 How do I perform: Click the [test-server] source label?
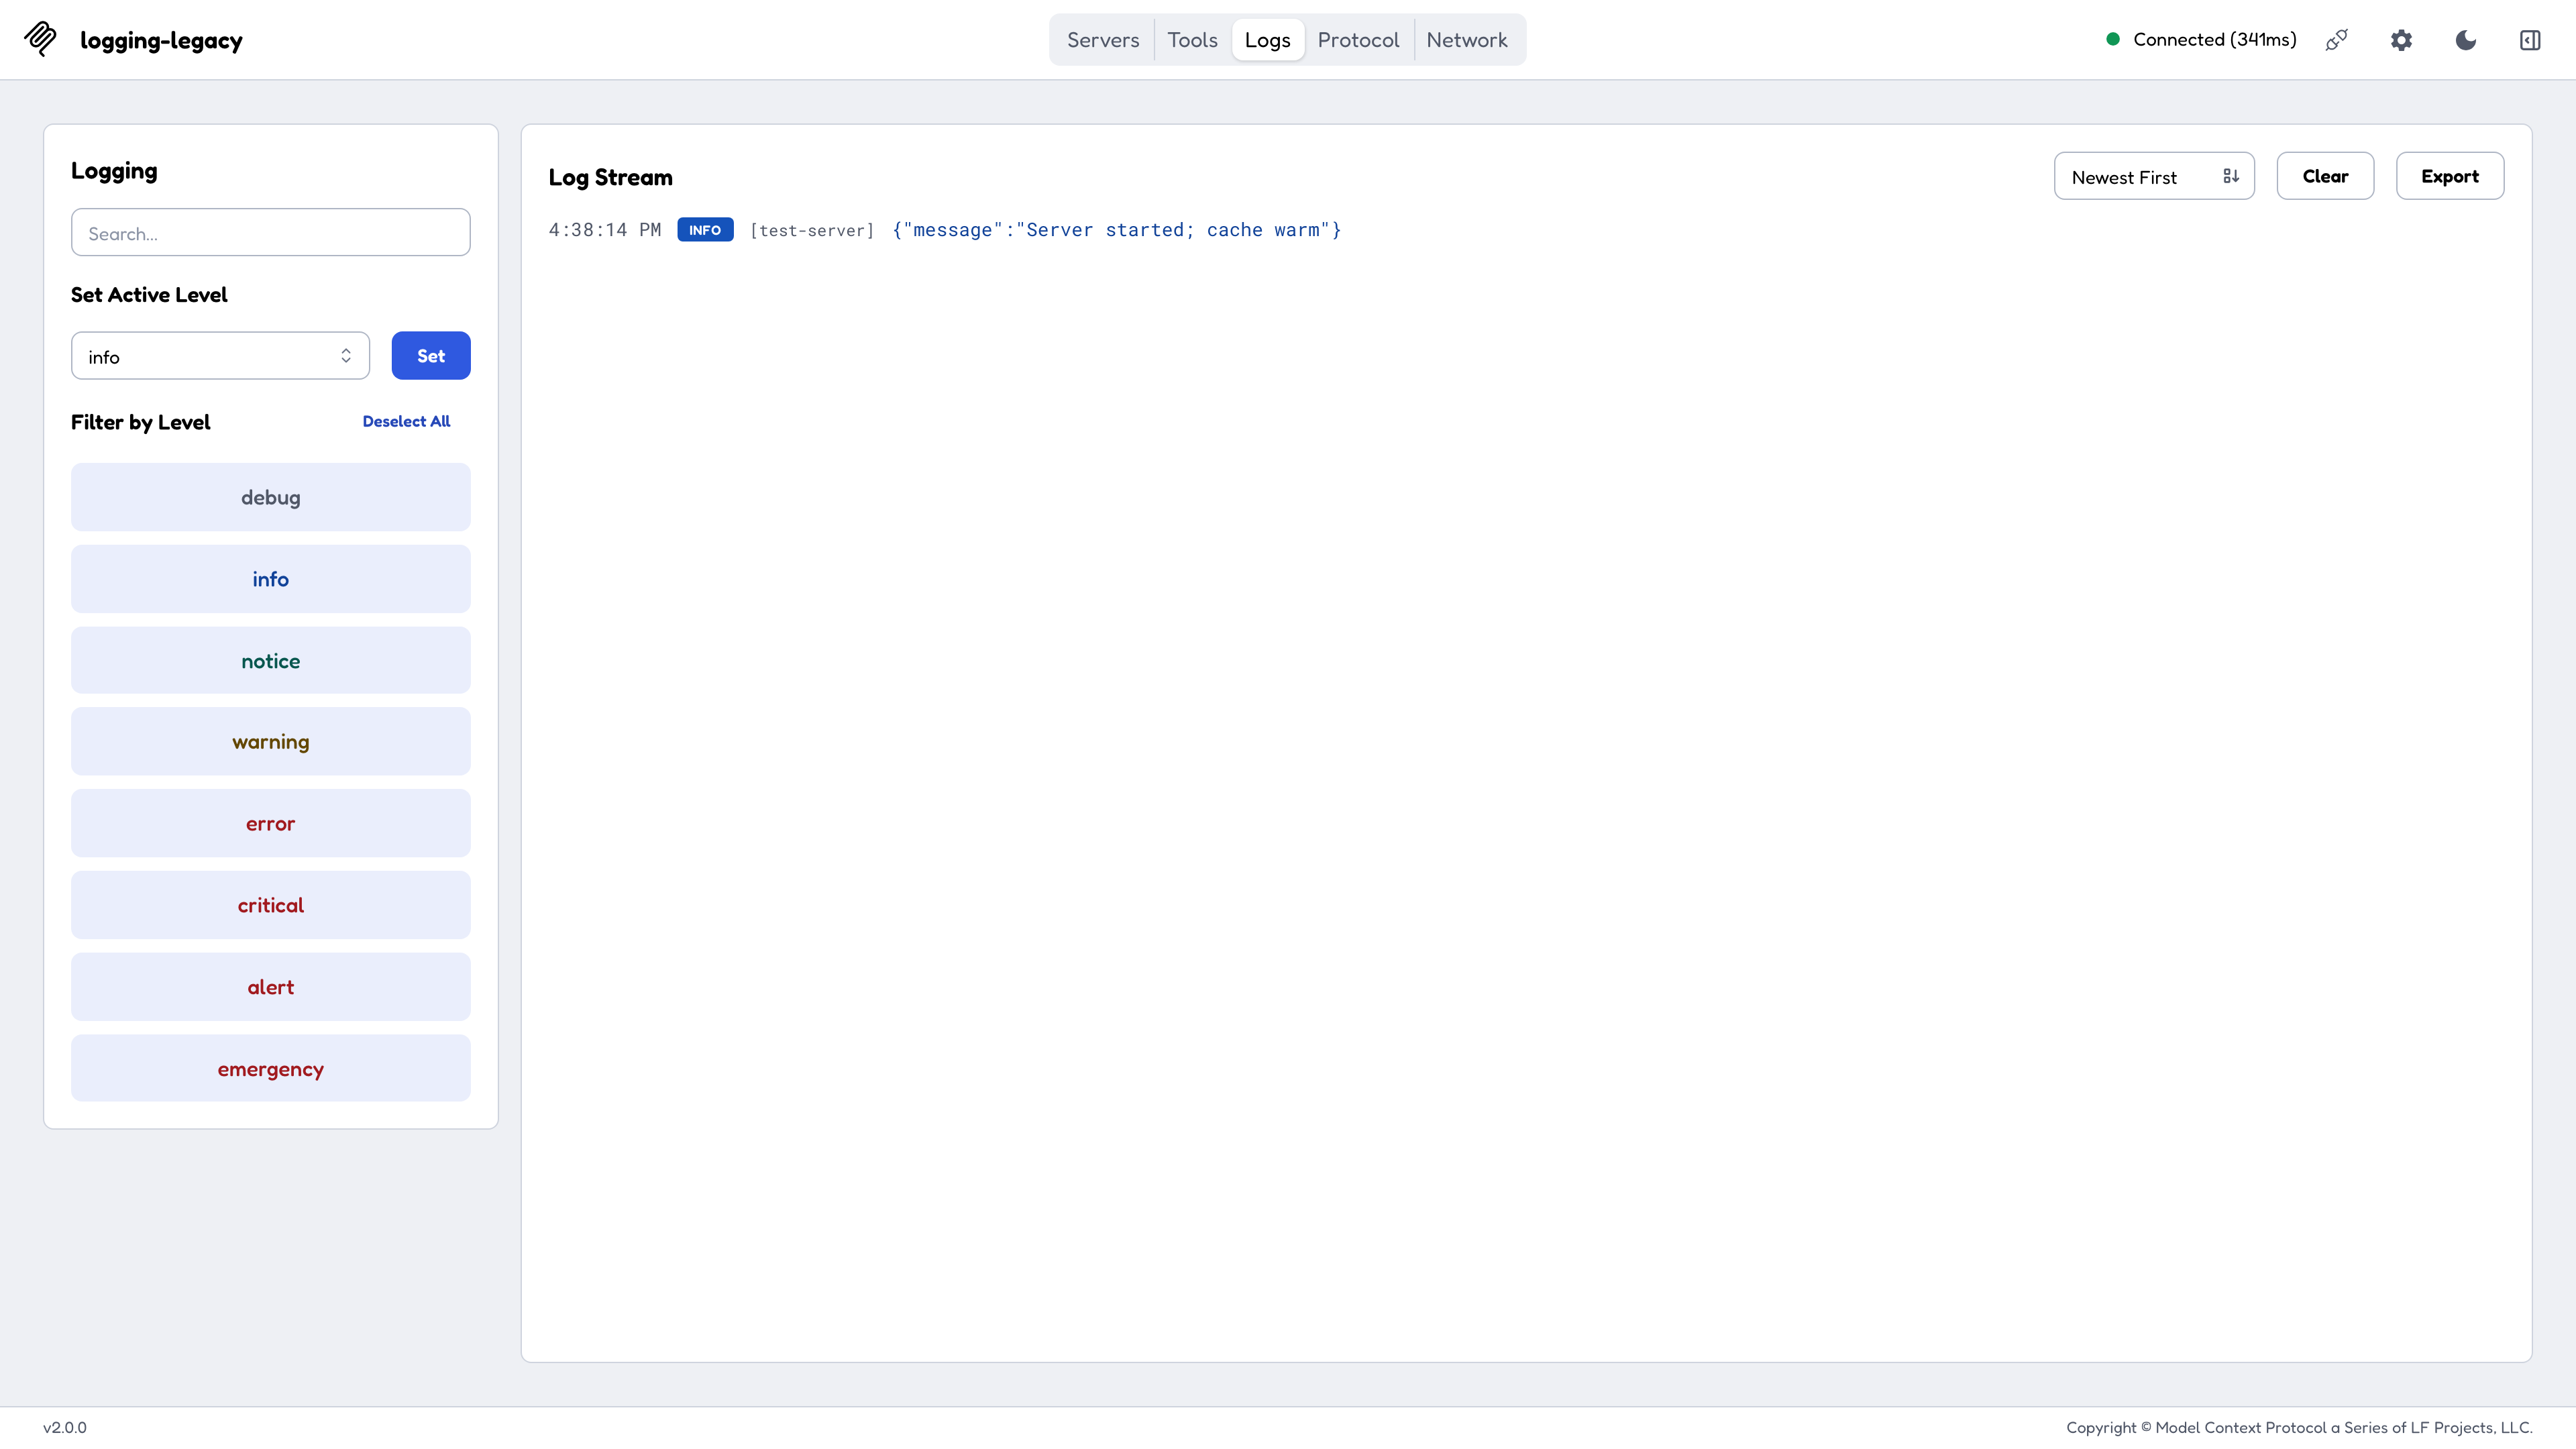pyautogui.click(x=812, y=230)
